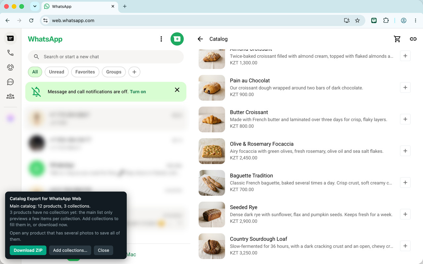
Task: Add Almond Croissant to cart
Action: 405,56
